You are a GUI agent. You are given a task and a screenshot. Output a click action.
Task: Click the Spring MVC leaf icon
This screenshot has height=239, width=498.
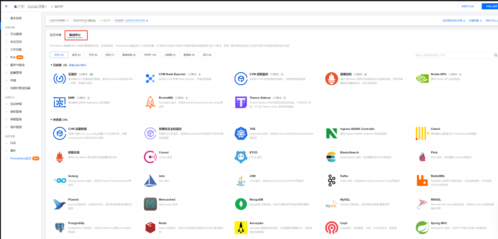click(422, 227)
